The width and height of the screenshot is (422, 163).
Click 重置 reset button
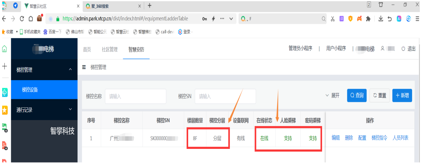click(380, 95)
